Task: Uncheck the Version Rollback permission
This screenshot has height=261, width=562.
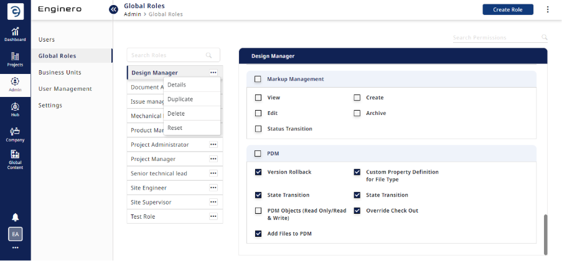Action: click(x=258, y=172)
